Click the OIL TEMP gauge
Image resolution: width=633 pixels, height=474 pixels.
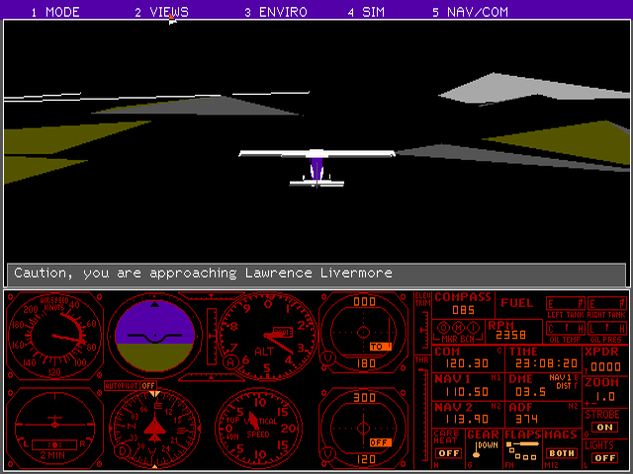point(565,329)
